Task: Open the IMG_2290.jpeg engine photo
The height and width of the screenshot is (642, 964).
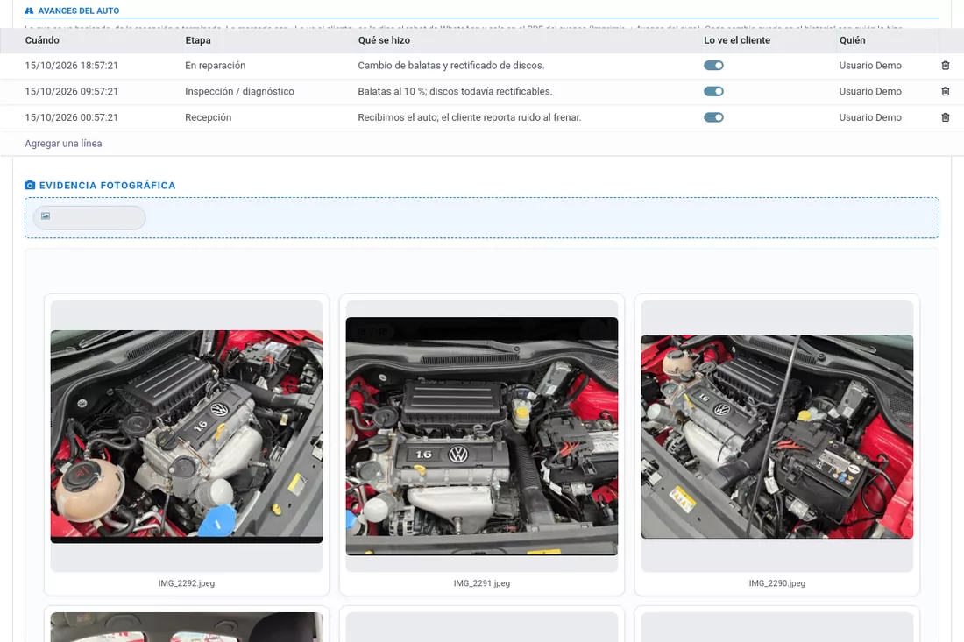Action: pos(777,437)
